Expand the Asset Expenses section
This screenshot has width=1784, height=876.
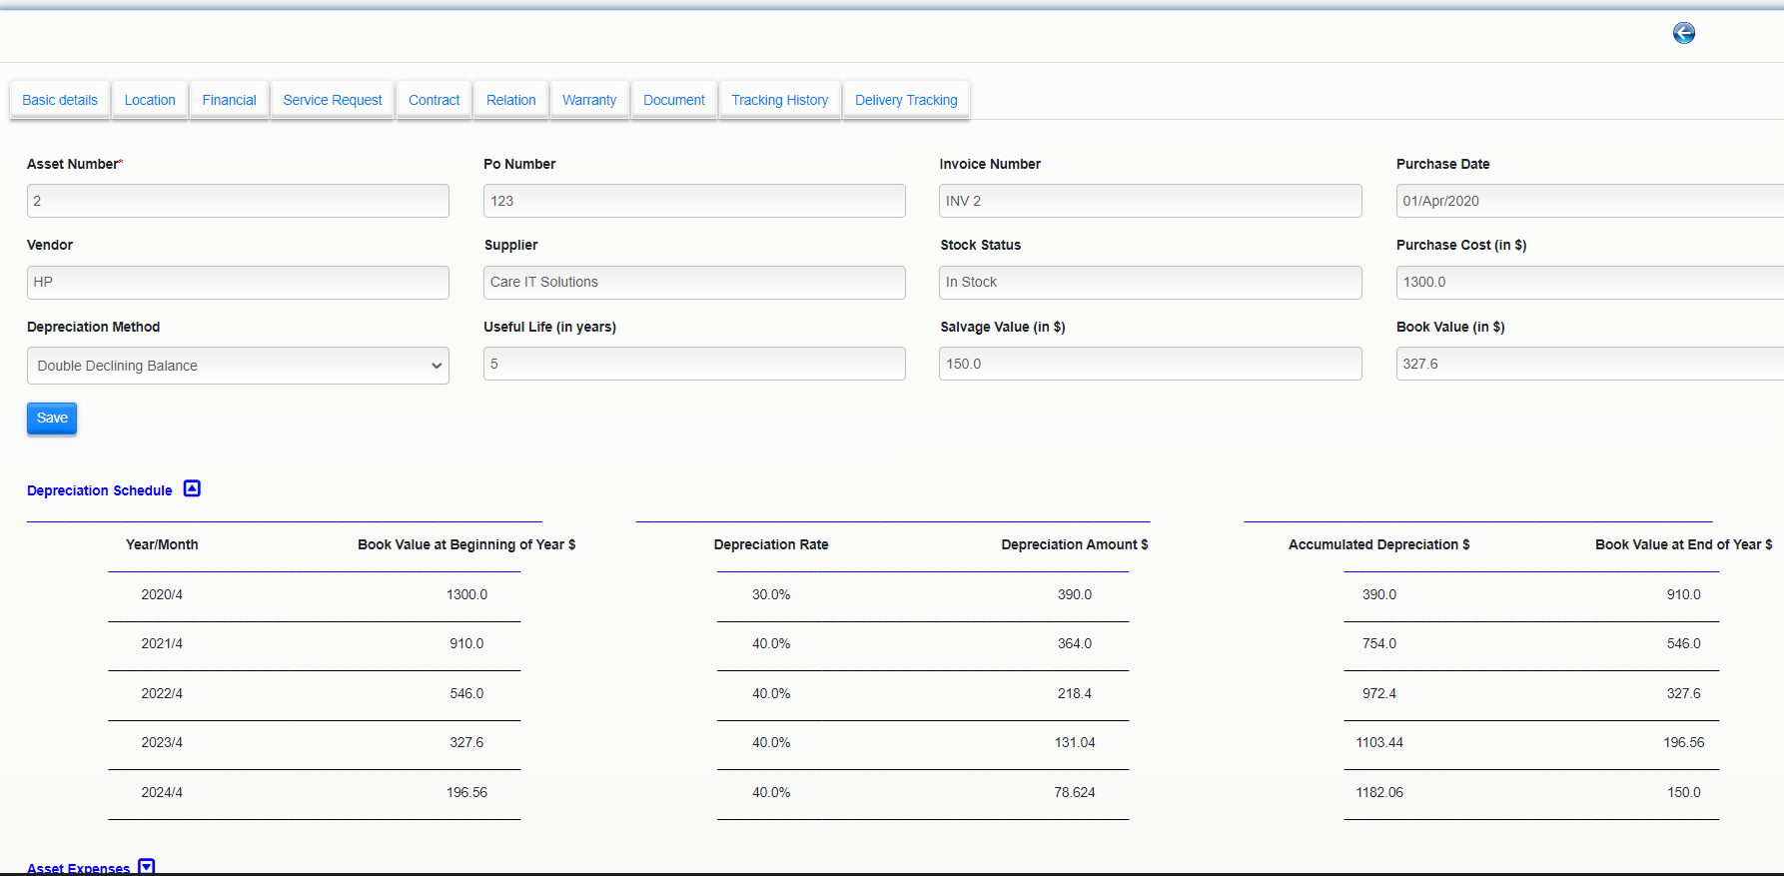147,866
